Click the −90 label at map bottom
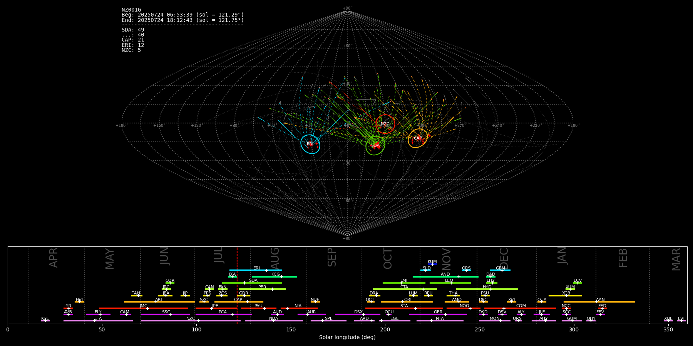Screen dimensions: 693x346 pyautogui.click(x=347, y=238)
